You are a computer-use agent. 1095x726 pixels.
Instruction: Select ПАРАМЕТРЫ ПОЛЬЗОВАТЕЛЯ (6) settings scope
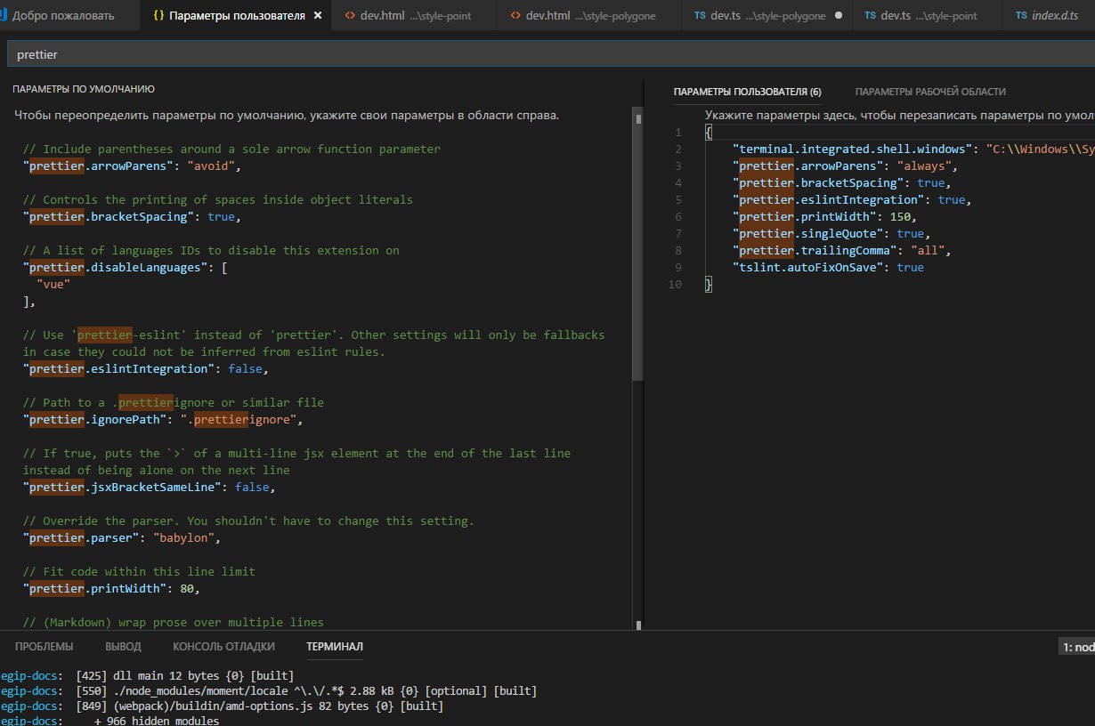(748, 92)
